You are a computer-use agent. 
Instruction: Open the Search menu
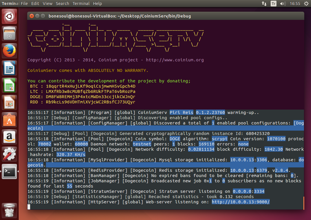tap(63, 4)
